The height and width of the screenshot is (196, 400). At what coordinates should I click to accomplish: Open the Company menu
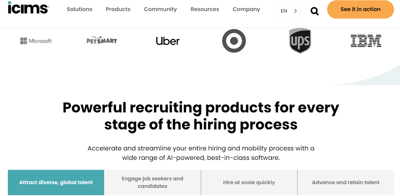[x=246, y=9]
